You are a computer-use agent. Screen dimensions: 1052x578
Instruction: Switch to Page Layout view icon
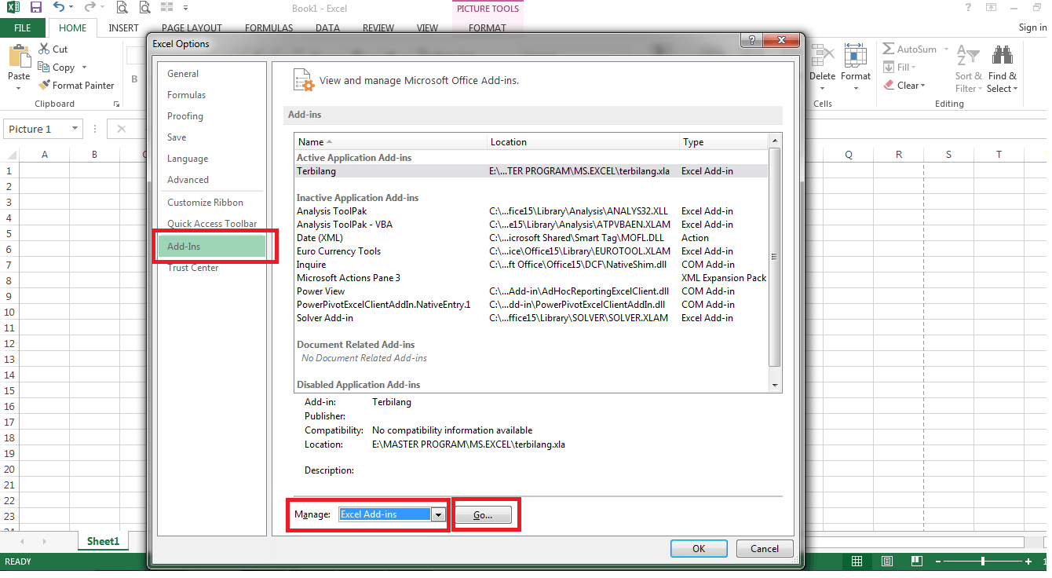(x=886, y=562)
